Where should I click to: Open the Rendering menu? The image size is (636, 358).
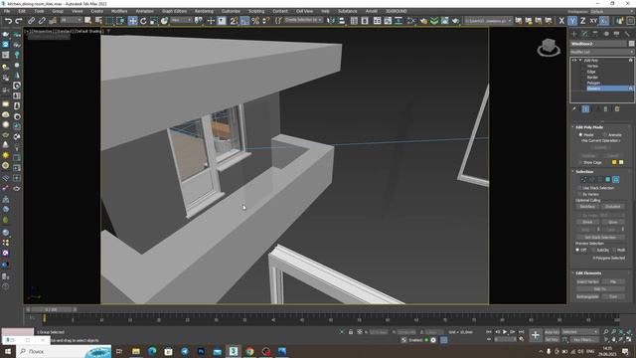[204, 11]
